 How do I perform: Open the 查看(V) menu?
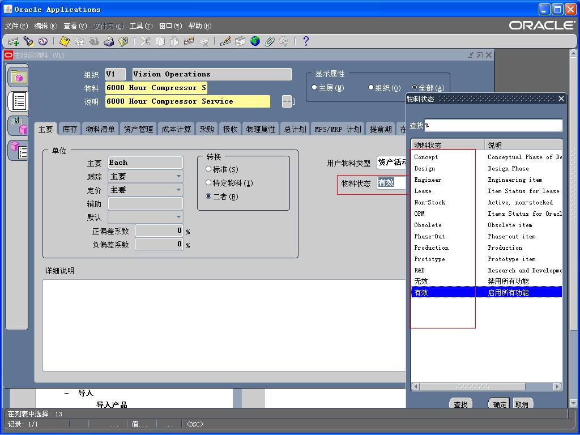(75, 26)
